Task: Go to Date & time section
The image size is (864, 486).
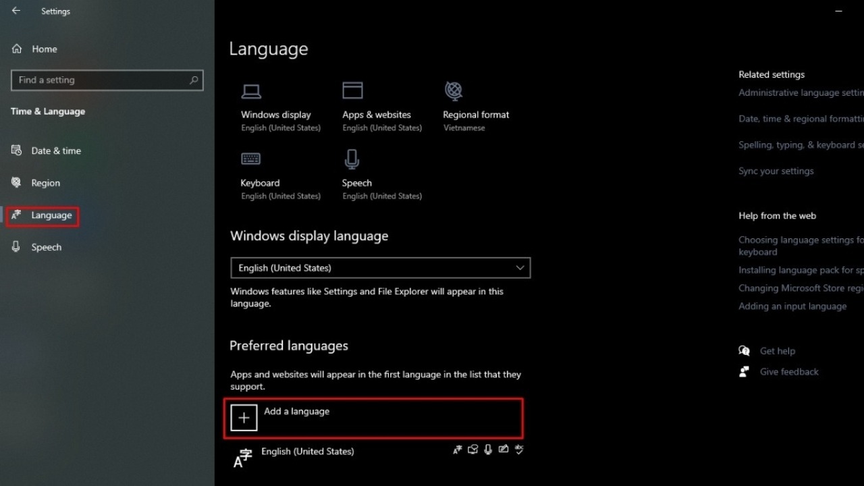Action: click(x=56, y=151)
